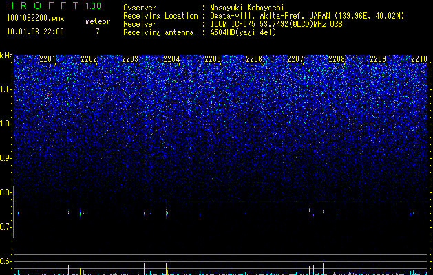Click the date stamp 10.01.08 22:00
Screen dimensions: 433x275
pyautogui.click(x=35, y=32)
